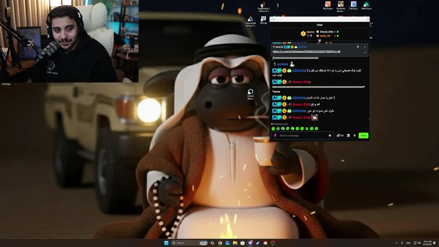Screen dimensions: 439x247
Task: Open the volume control in the tray
Action: point(419,243)
